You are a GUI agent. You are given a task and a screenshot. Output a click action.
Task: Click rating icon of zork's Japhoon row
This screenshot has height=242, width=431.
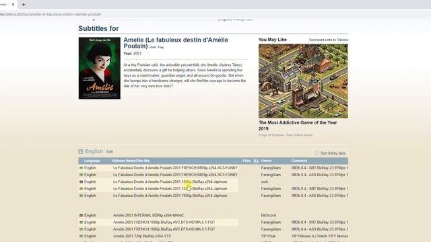point(81,182)
